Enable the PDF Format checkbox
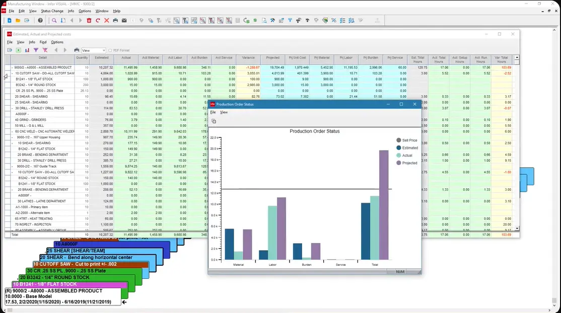Screen dimensions: 561x313 tap(110, 50)
